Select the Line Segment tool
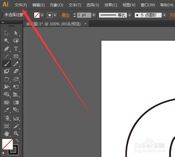The width and height of the screenshot is (175, 157). point(7,56)
